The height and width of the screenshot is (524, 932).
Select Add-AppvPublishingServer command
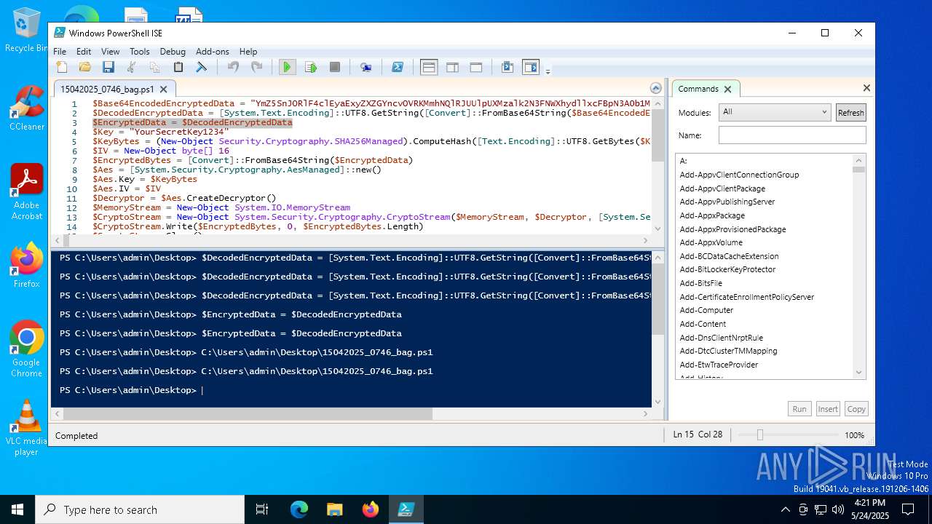727,202
